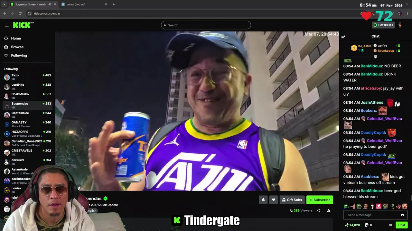Share the stream via share icon
This screenshot has height=231, width=412.
(318, 210)
